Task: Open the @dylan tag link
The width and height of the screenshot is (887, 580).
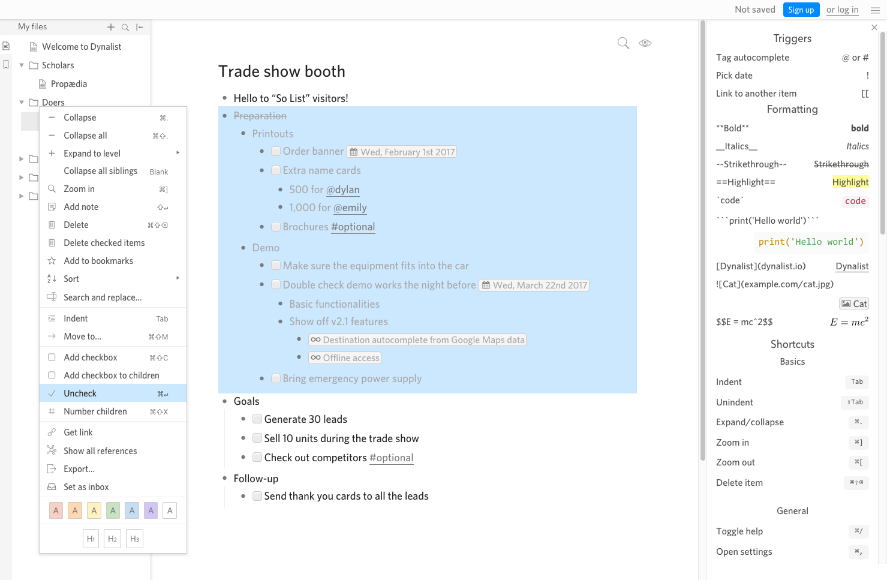Action: point(343,190)
